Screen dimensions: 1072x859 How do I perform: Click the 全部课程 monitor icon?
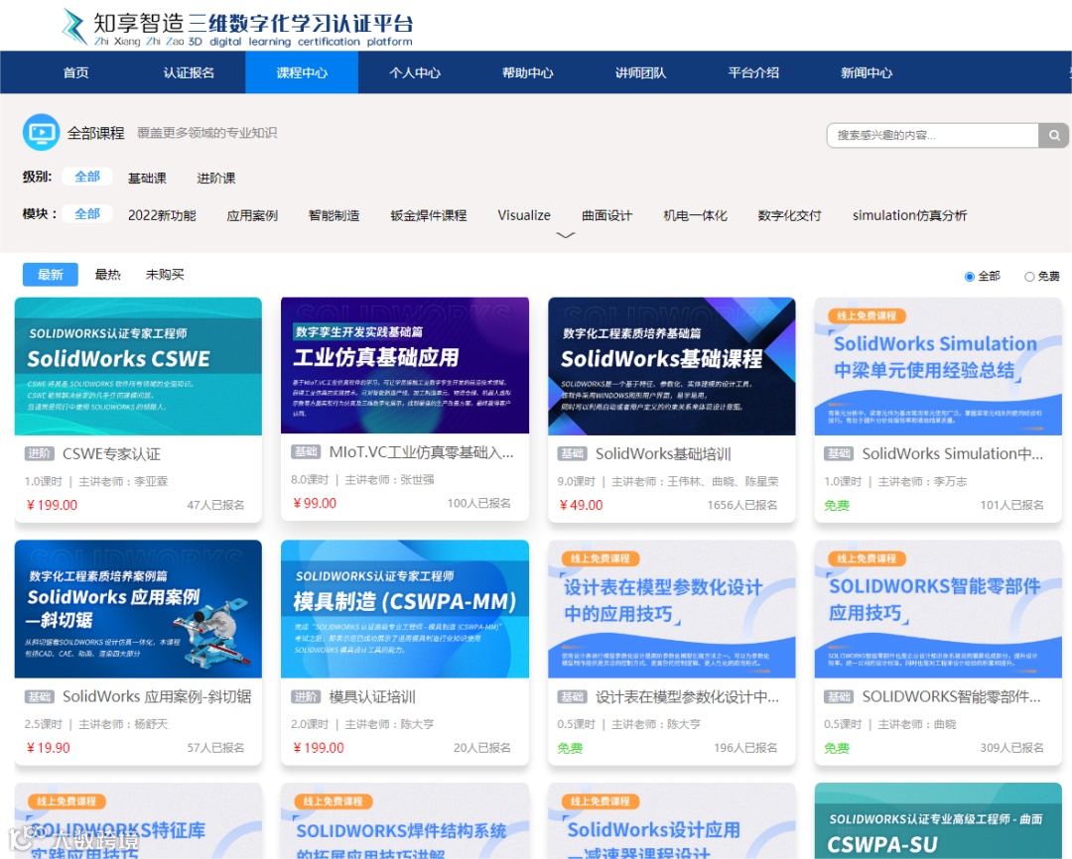click(41, 132)
